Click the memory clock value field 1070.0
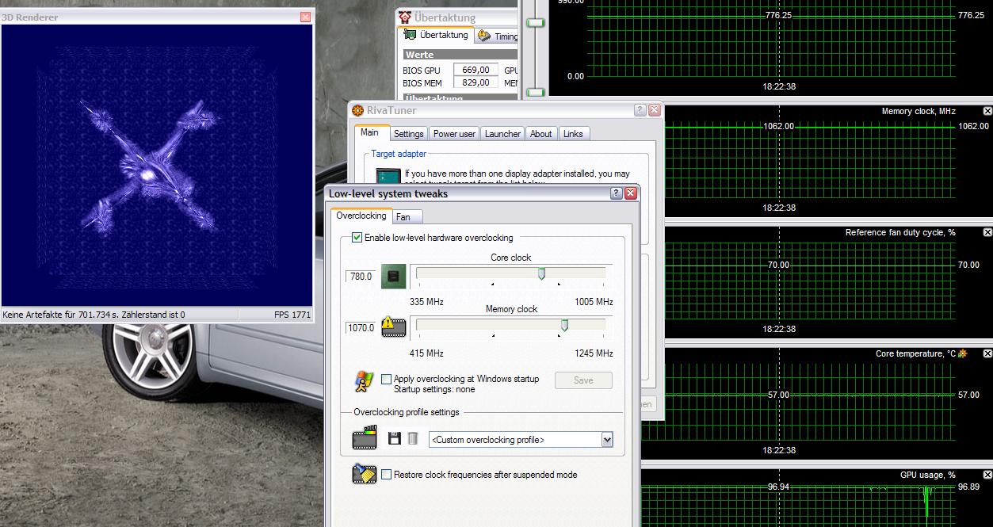 point(361,327)
